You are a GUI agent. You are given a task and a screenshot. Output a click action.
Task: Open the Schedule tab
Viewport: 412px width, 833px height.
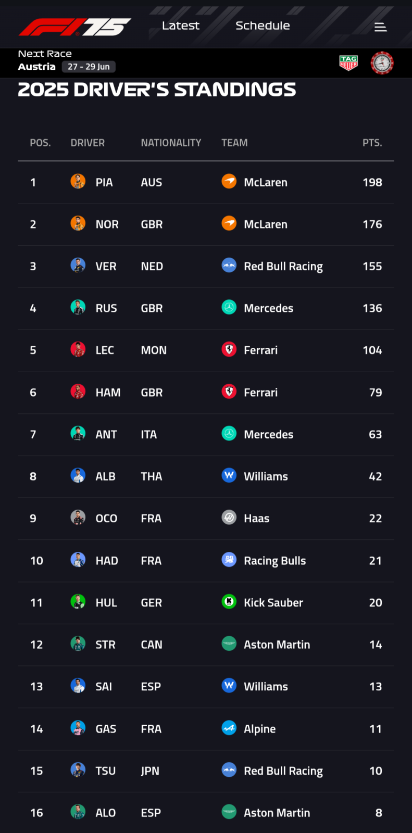263,26
